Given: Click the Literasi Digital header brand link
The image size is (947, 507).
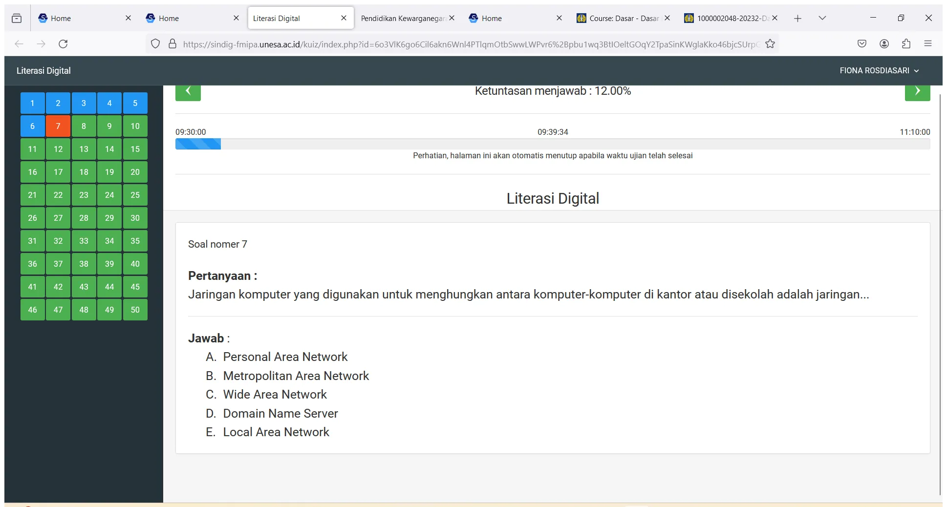Looking at the screenshot, I should click(43, 71).
